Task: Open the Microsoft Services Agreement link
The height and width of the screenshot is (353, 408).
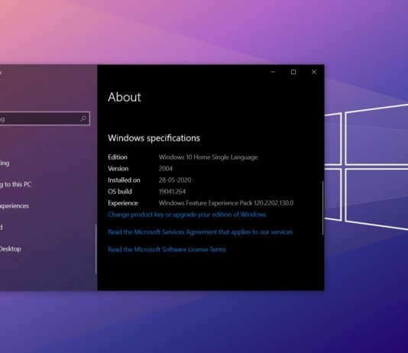Action: click(200, 232)
